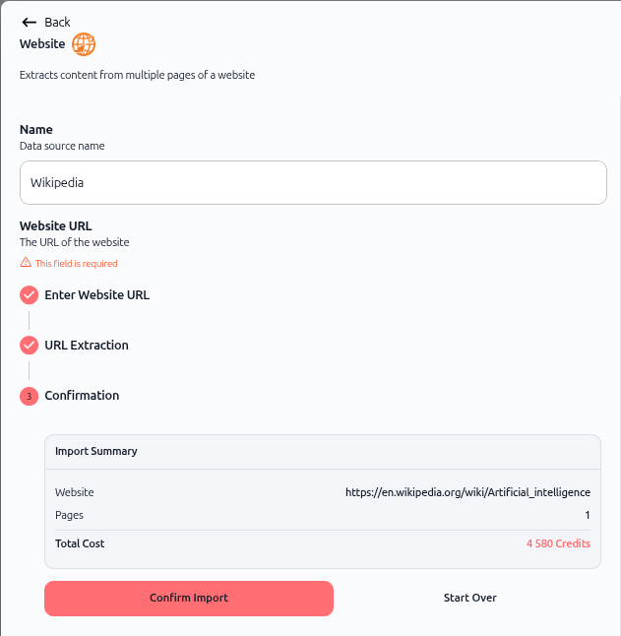This screenshot has height=636, width=621.
Task: Click the orange globe Website icon
Action: (x=84, y=44)
